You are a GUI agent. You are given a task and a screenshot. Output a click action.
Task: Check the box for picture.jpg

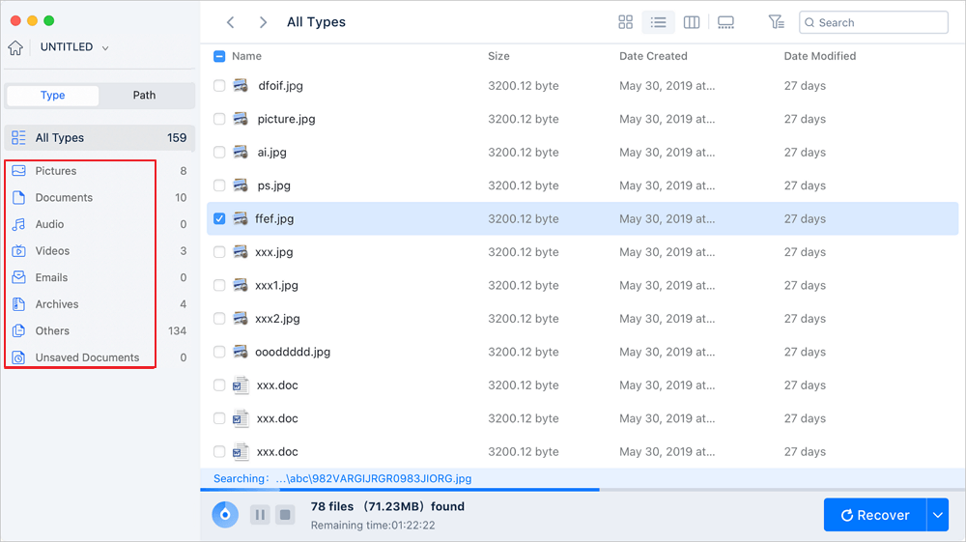219,119
